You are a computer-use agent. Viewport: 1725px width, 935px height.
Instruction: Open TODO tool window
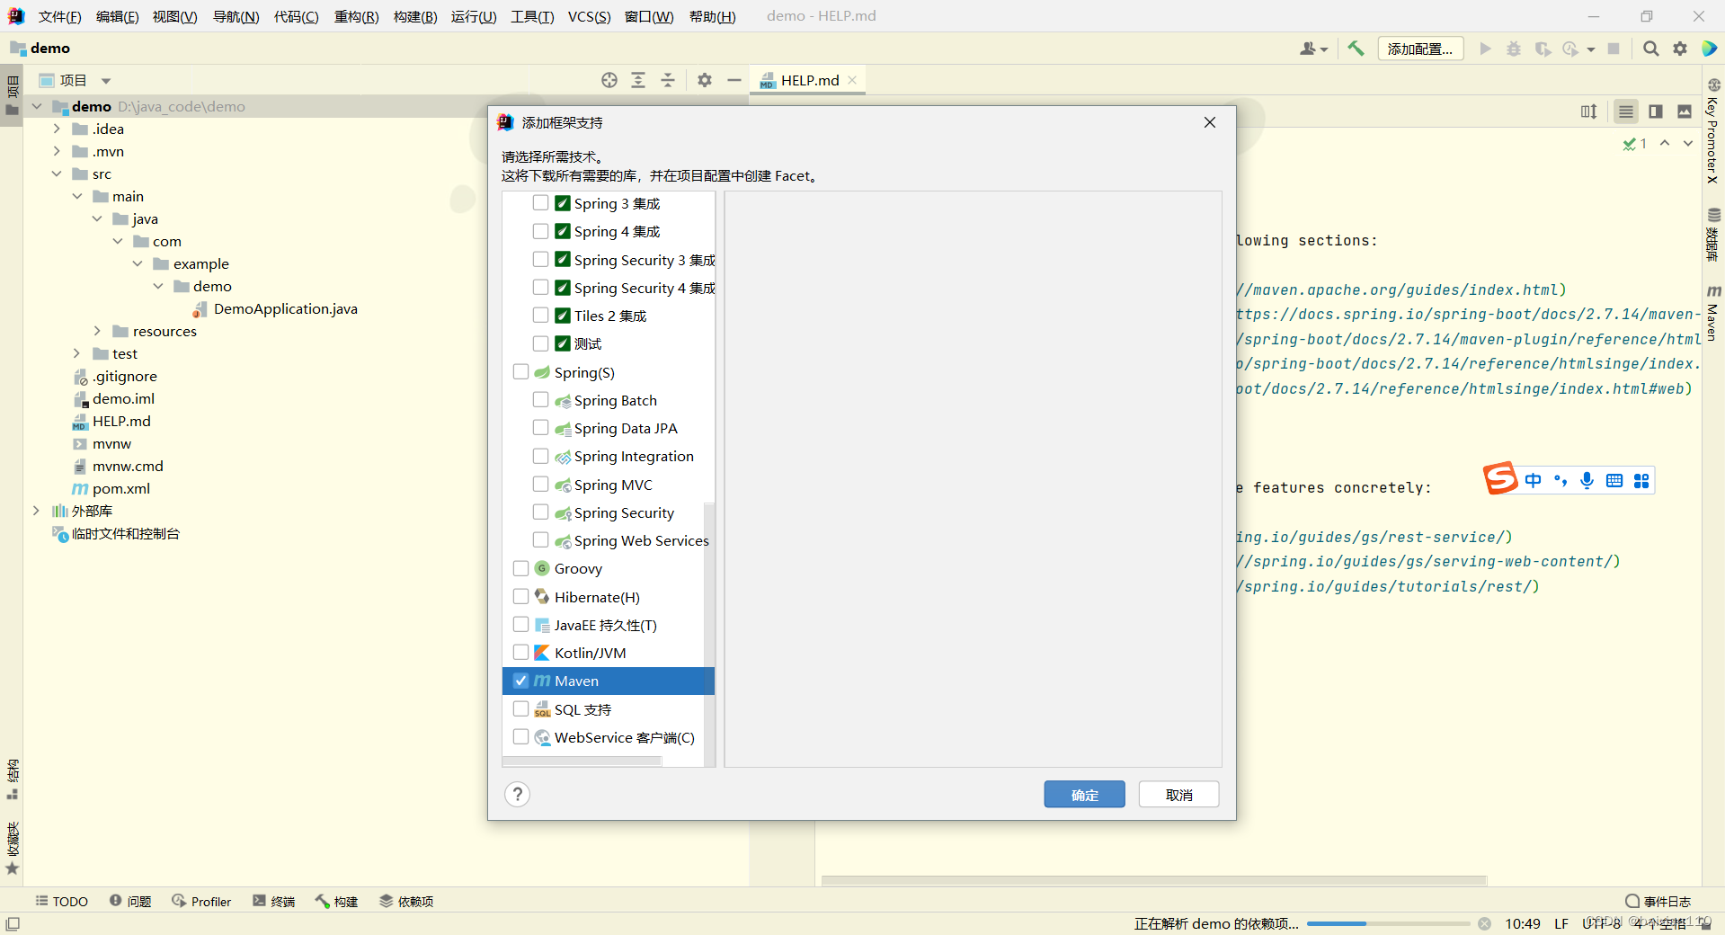(61, 901)
